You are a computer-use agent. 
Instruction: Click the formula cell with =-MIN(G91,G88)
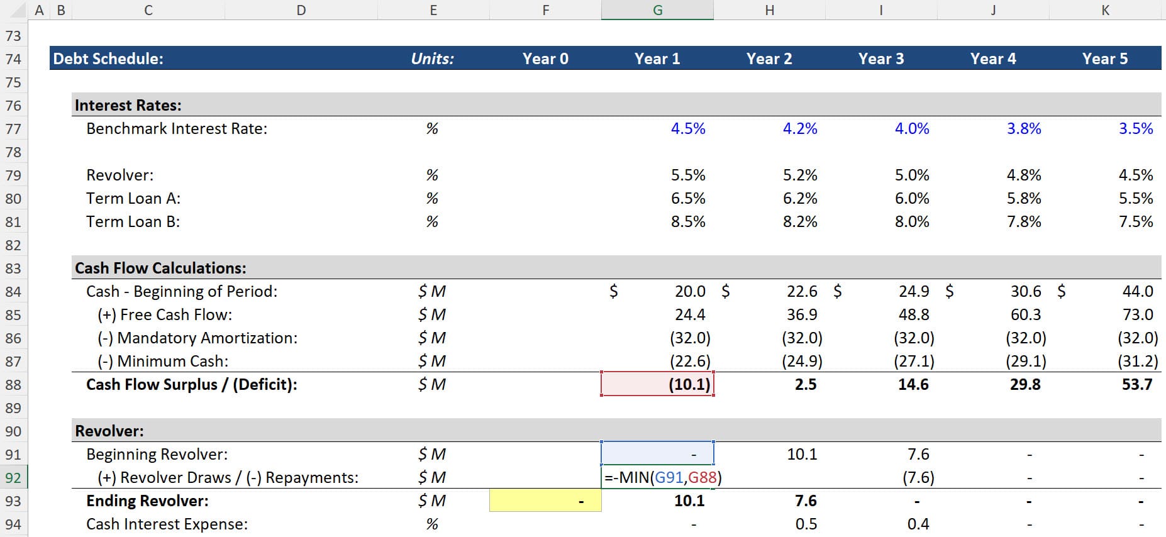(x=657, y=478)
